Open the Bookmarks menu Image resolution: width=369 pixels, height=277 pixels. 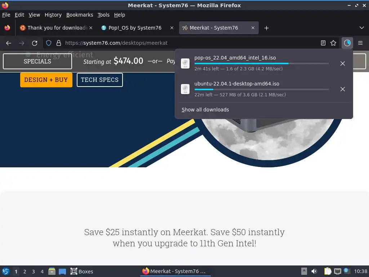click(80, 15)
